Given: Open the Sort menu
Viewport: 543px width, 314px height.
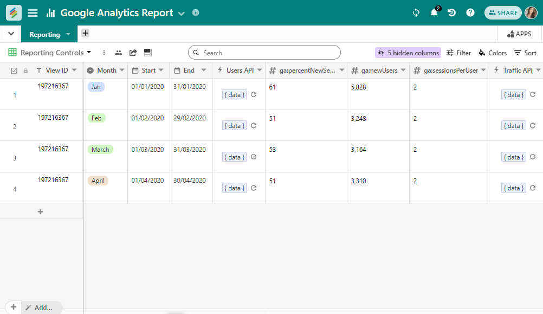Looking at the screenshot, I should (525, 53).
